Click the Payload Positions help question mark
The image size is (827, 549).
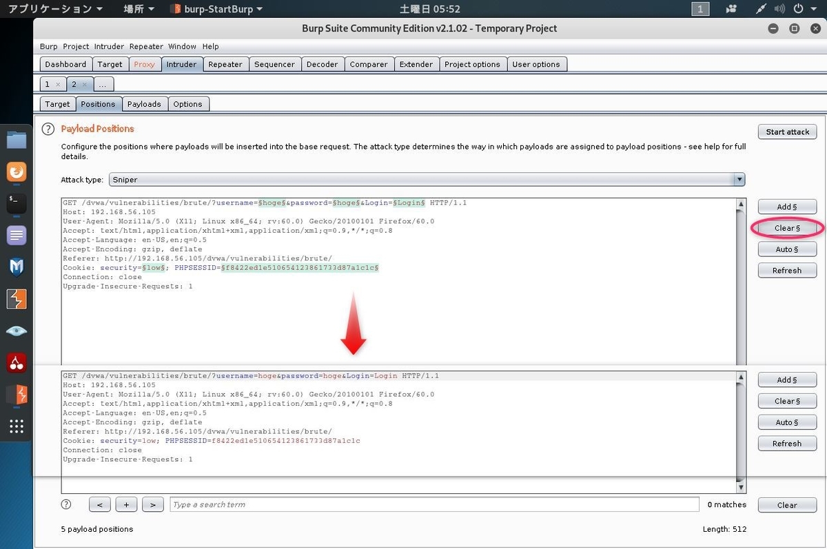48,129
